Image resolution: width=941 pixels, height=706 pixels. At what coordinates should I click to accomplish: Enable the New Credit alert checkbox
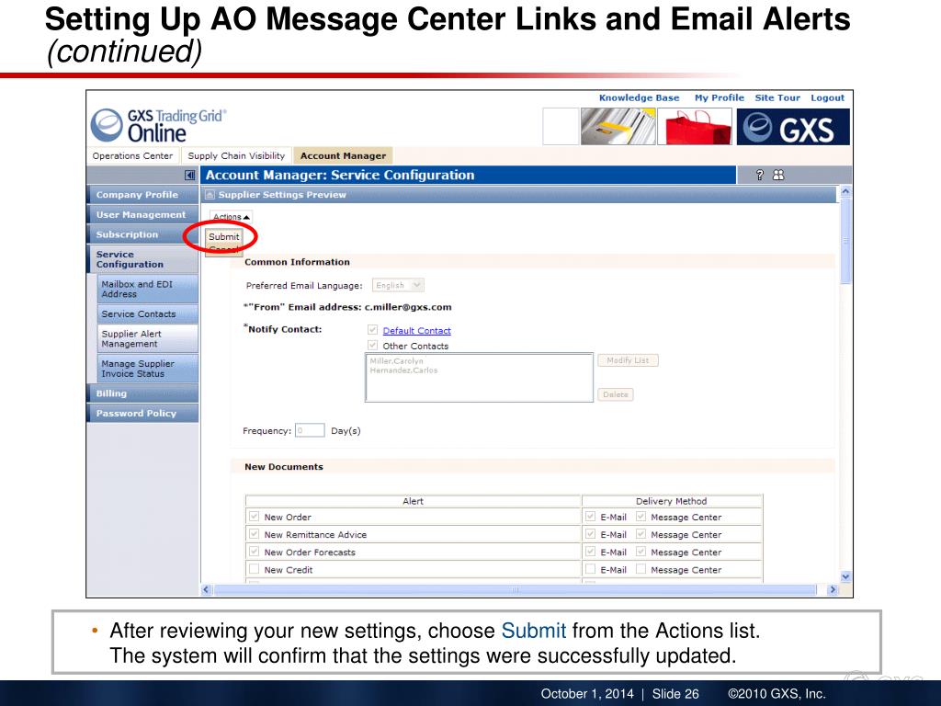tap(254, 569)
